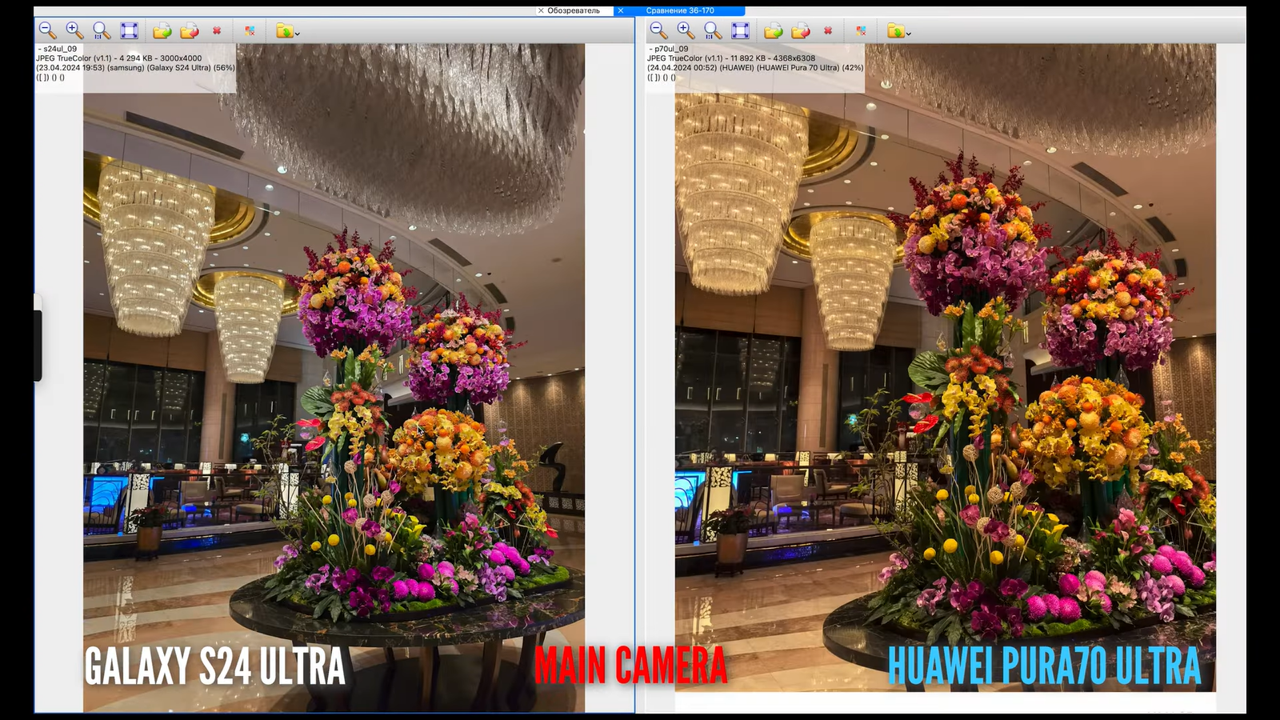
Task: Fit the left pane image to window
Action: click(x=129, y=30)
